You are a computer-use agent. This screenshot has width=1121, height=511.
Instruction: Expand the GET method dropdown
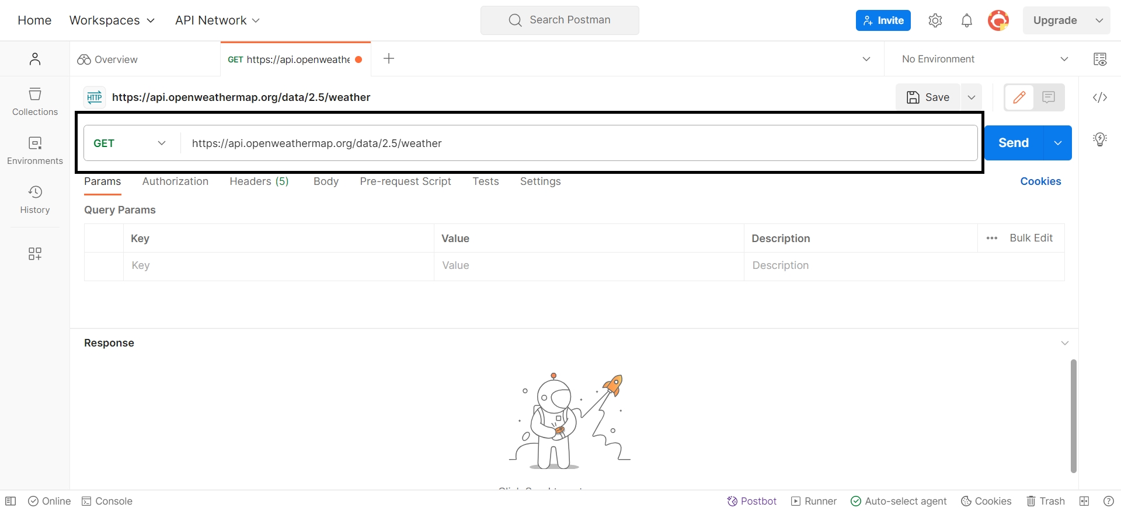coord(131,143)
